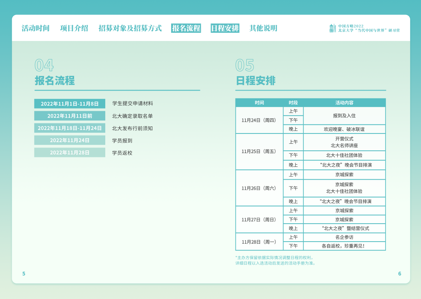
Task: Switch to the 项目介绍 tab
Action: [x=74, y=28]
